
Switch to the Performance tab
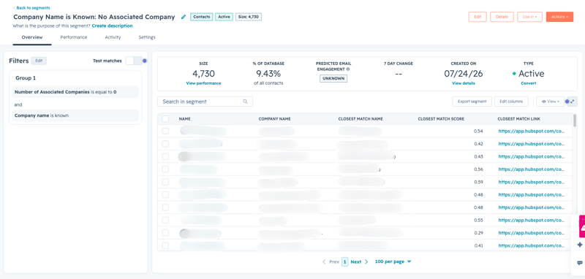pos(74,37)
